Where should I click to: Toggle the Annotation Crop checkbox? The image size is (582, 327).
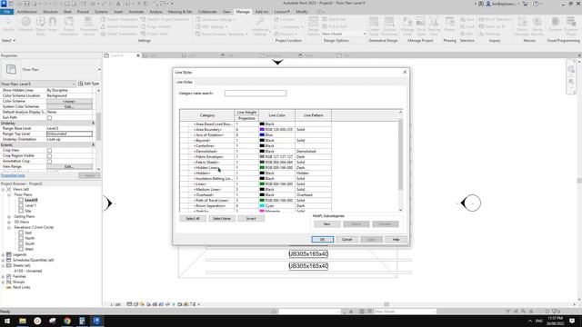[49, 162]
